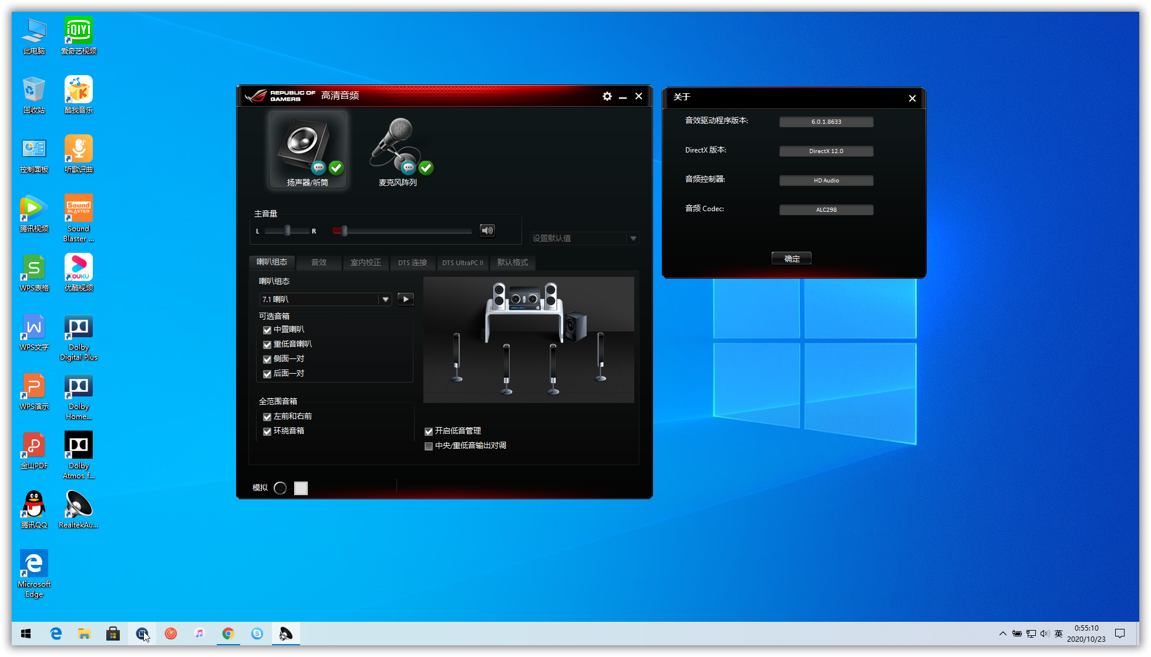This screenshot has height=657, width=1151.
Task: Click the HD Audio controller field
Action: click(x=826, y=180)
